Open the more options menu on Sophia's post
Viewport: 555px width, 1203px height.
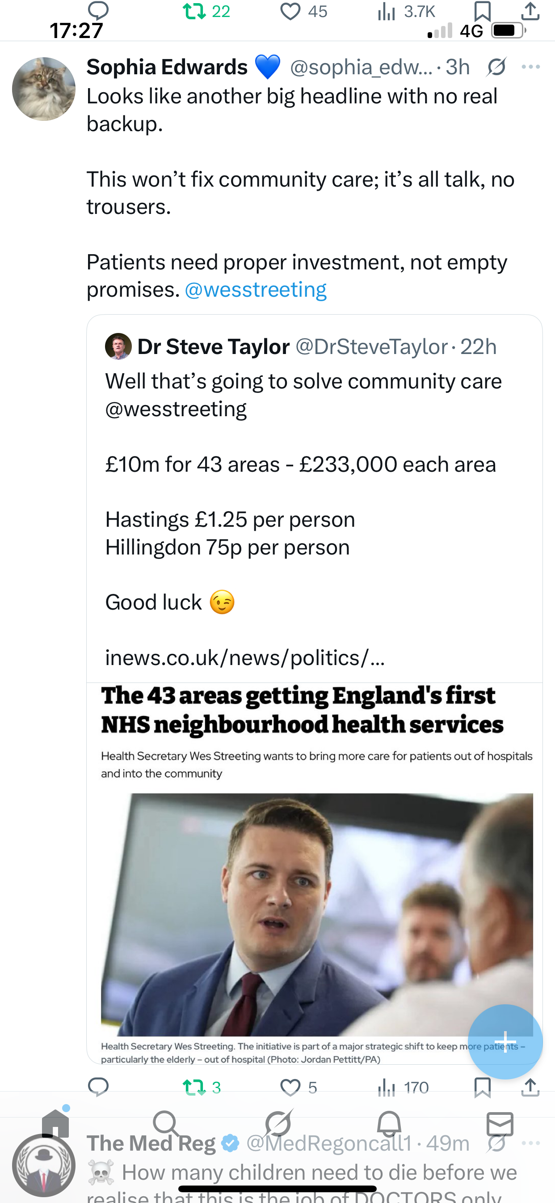tap(530, 67)
